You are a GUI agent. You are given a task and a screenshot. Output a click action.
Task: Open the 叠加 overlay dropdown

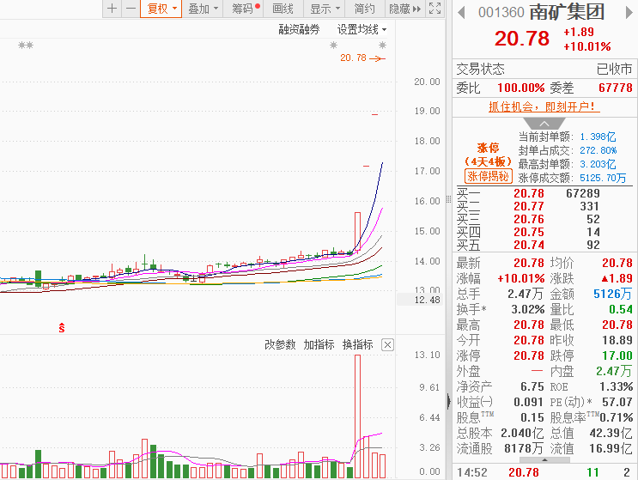point(203,8)
